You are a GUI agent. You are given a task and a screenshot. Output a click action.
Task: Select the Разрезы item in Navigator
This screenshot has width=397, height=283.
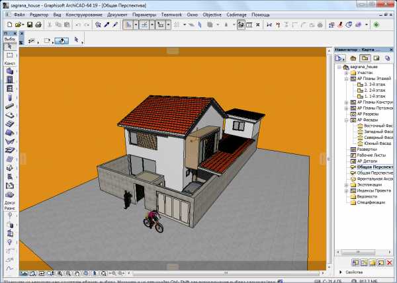coord(367,114)
